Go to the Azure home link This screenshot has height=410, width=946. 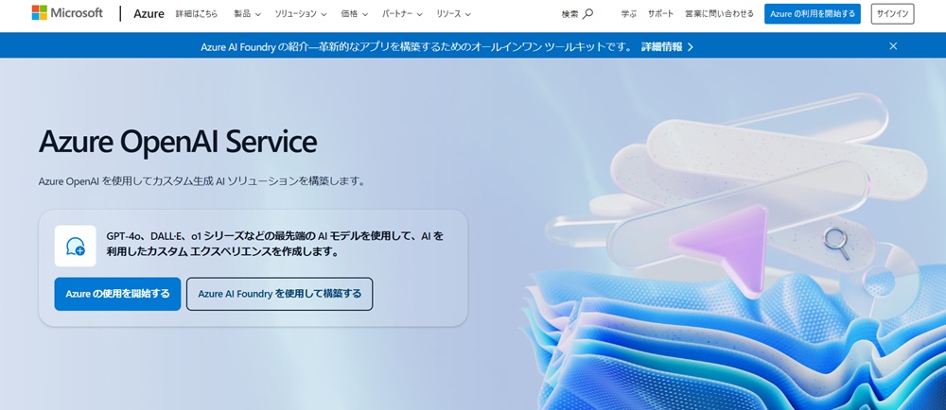[x=149, y=14]
